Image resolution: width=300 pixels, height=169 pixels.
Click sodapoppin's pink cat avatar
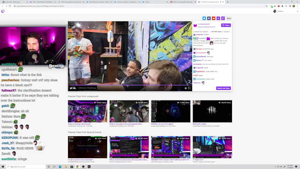195,25
